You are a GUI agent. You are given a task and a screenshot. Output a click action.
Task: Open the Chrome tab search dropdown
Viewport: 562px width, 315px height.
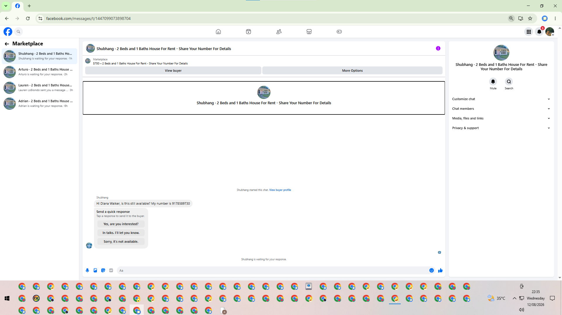[6, 6]
